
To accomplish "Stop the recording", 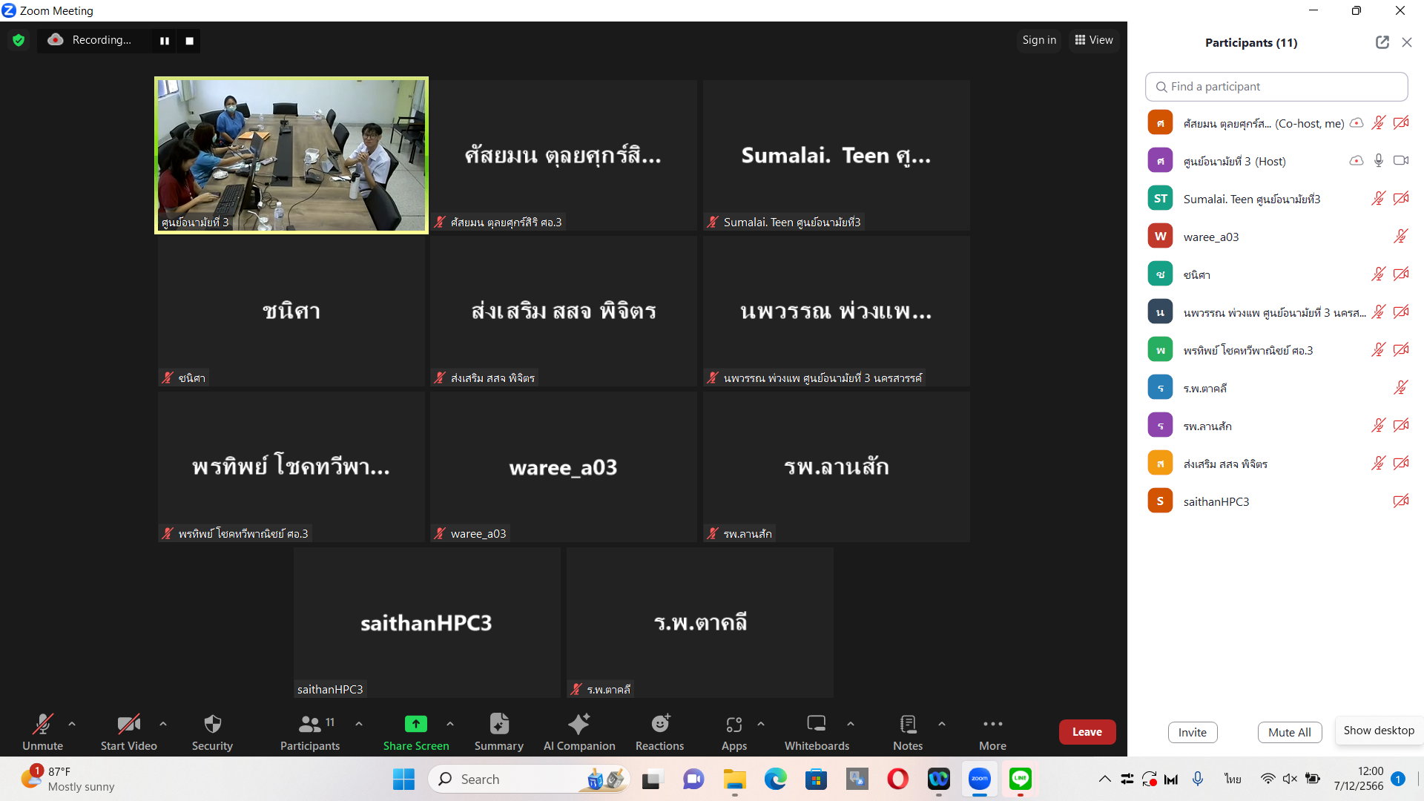I will 190,41.
